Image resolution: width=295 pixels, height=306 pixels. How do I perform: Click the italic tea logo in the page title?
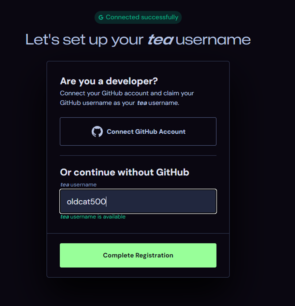(160, 40)
